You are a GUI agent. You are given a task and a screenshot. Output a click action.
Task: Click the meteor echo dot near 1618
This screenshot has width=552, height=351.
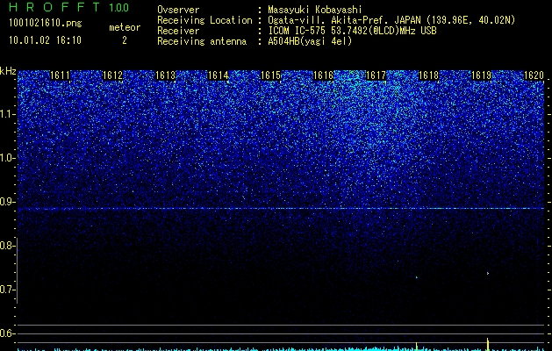point(417,277)
